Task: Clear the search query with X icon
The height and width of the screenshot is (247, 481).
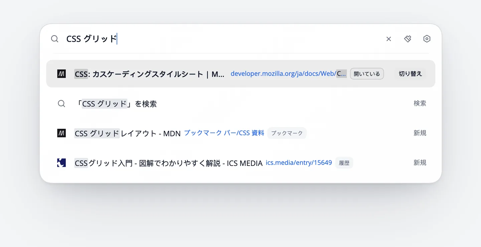Action: click(x=388, y=39)
